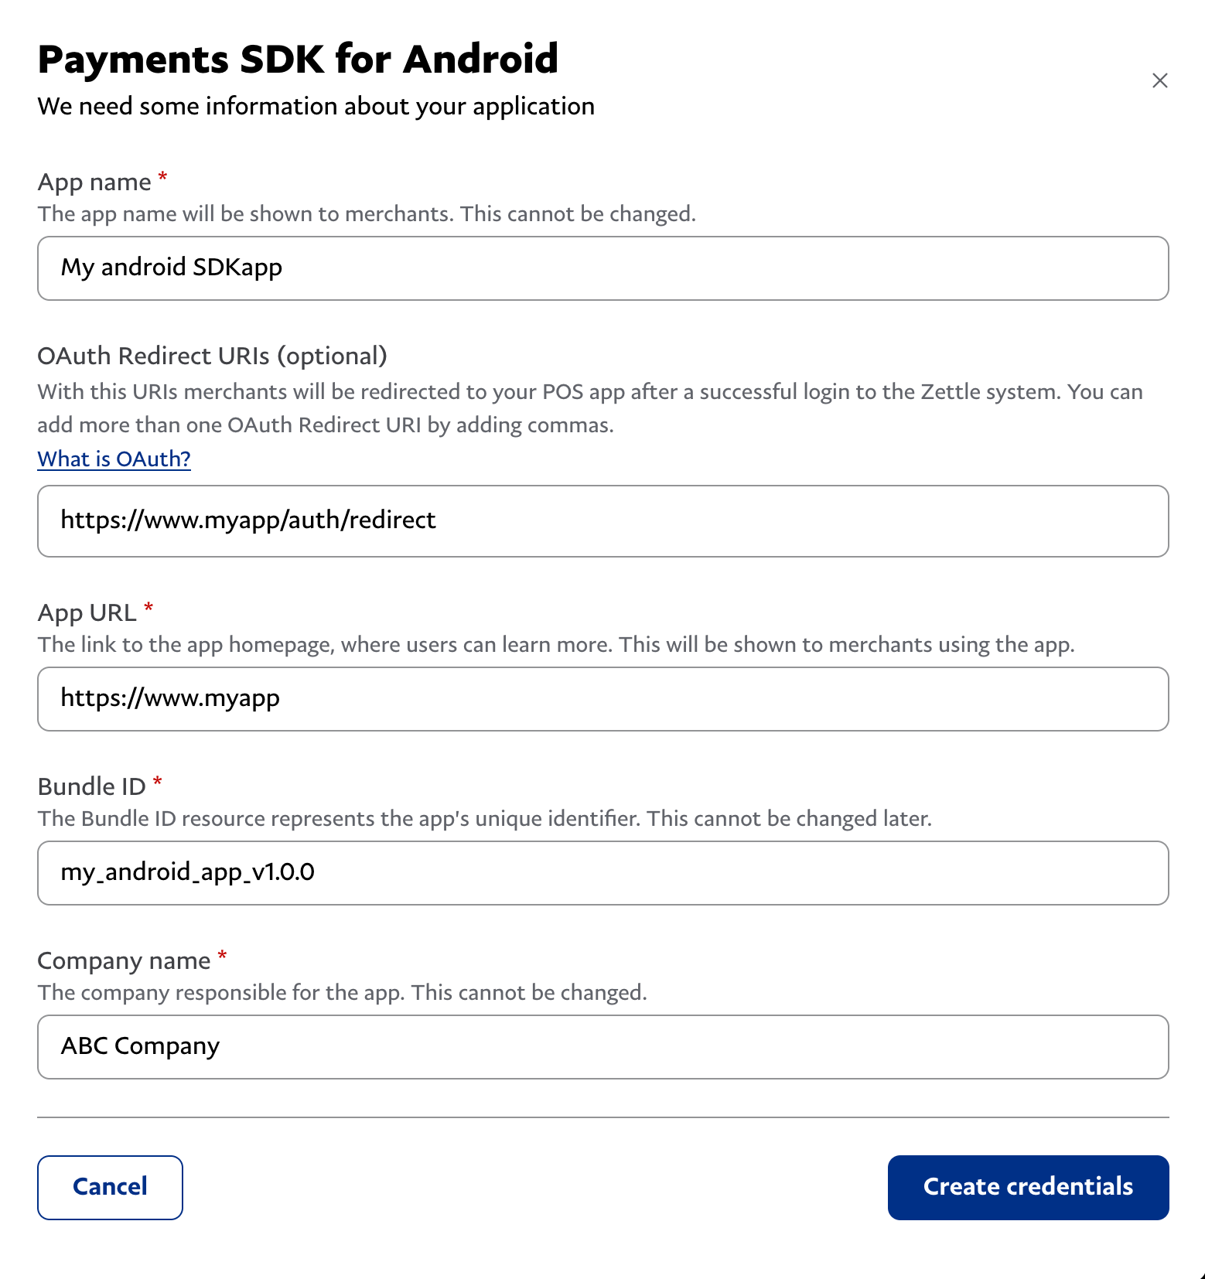Click the OAuth Redirect URIs (optional) heading

point(213,356)
